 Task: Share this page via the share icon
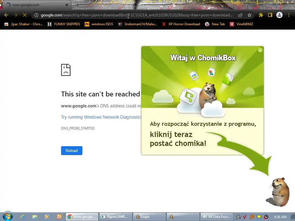[240, 15]
